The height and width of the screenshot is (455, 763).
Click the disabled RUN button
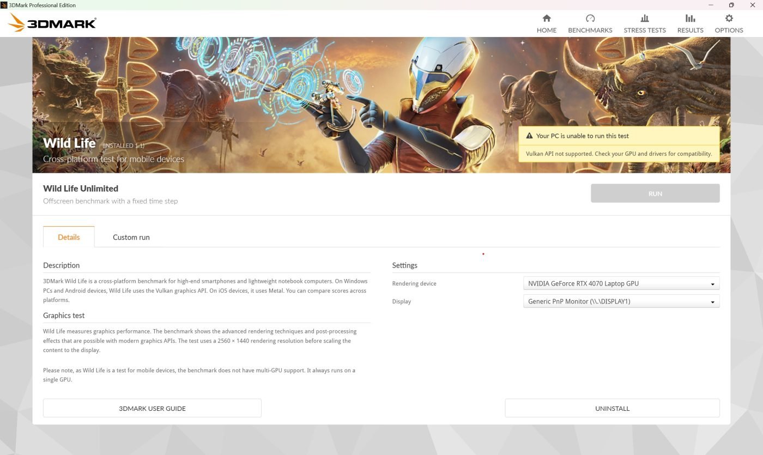tap(655, 193)
